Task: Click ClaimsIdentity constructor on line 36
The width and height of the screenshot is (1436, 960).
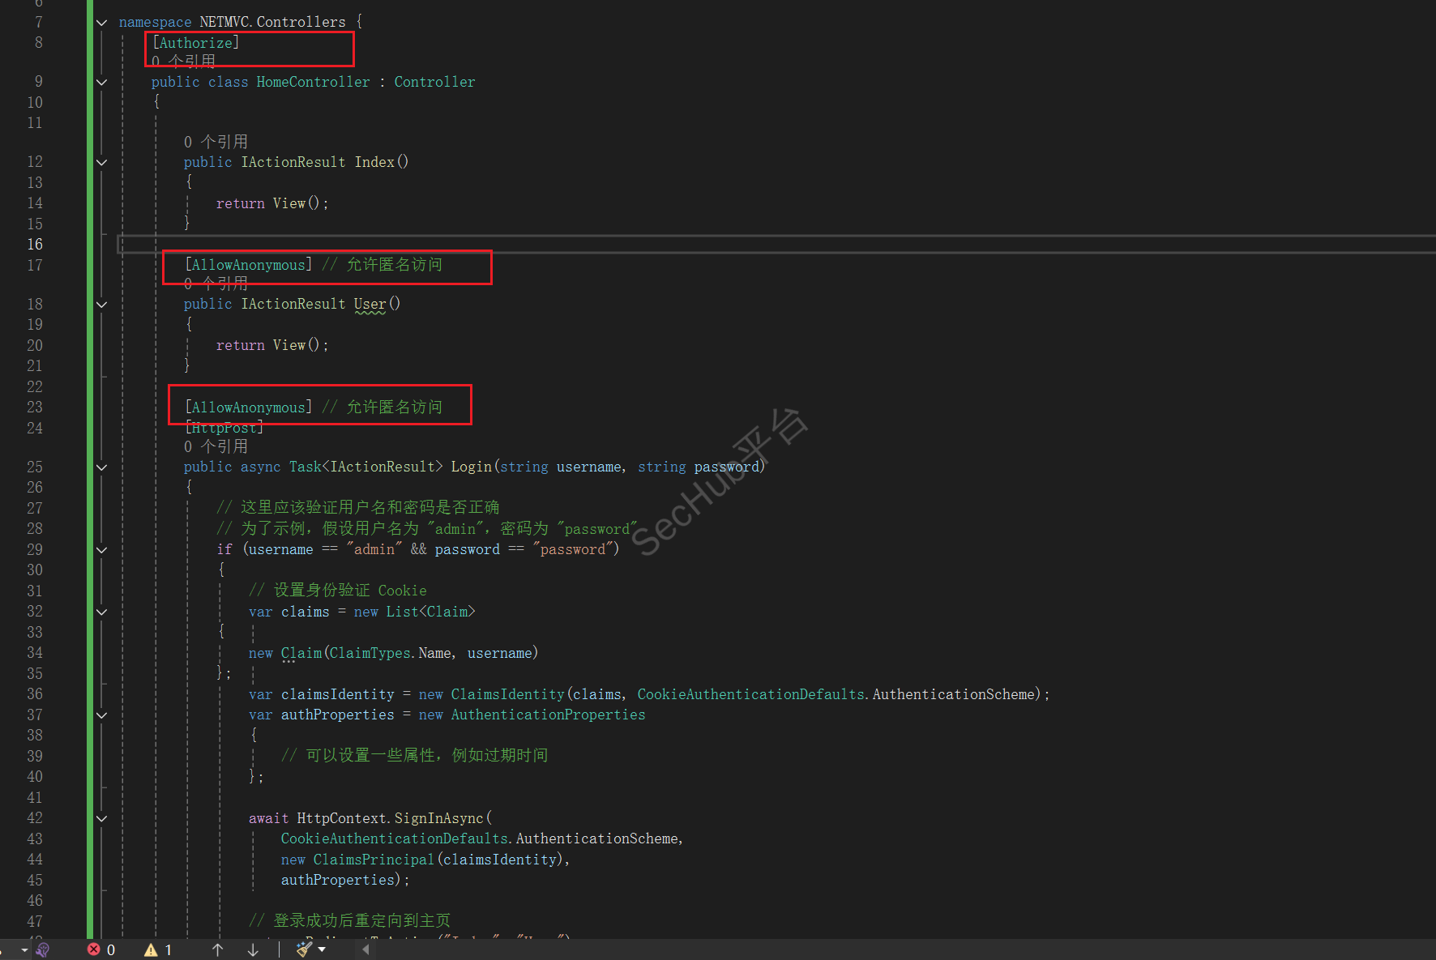Action: [507, 694]
